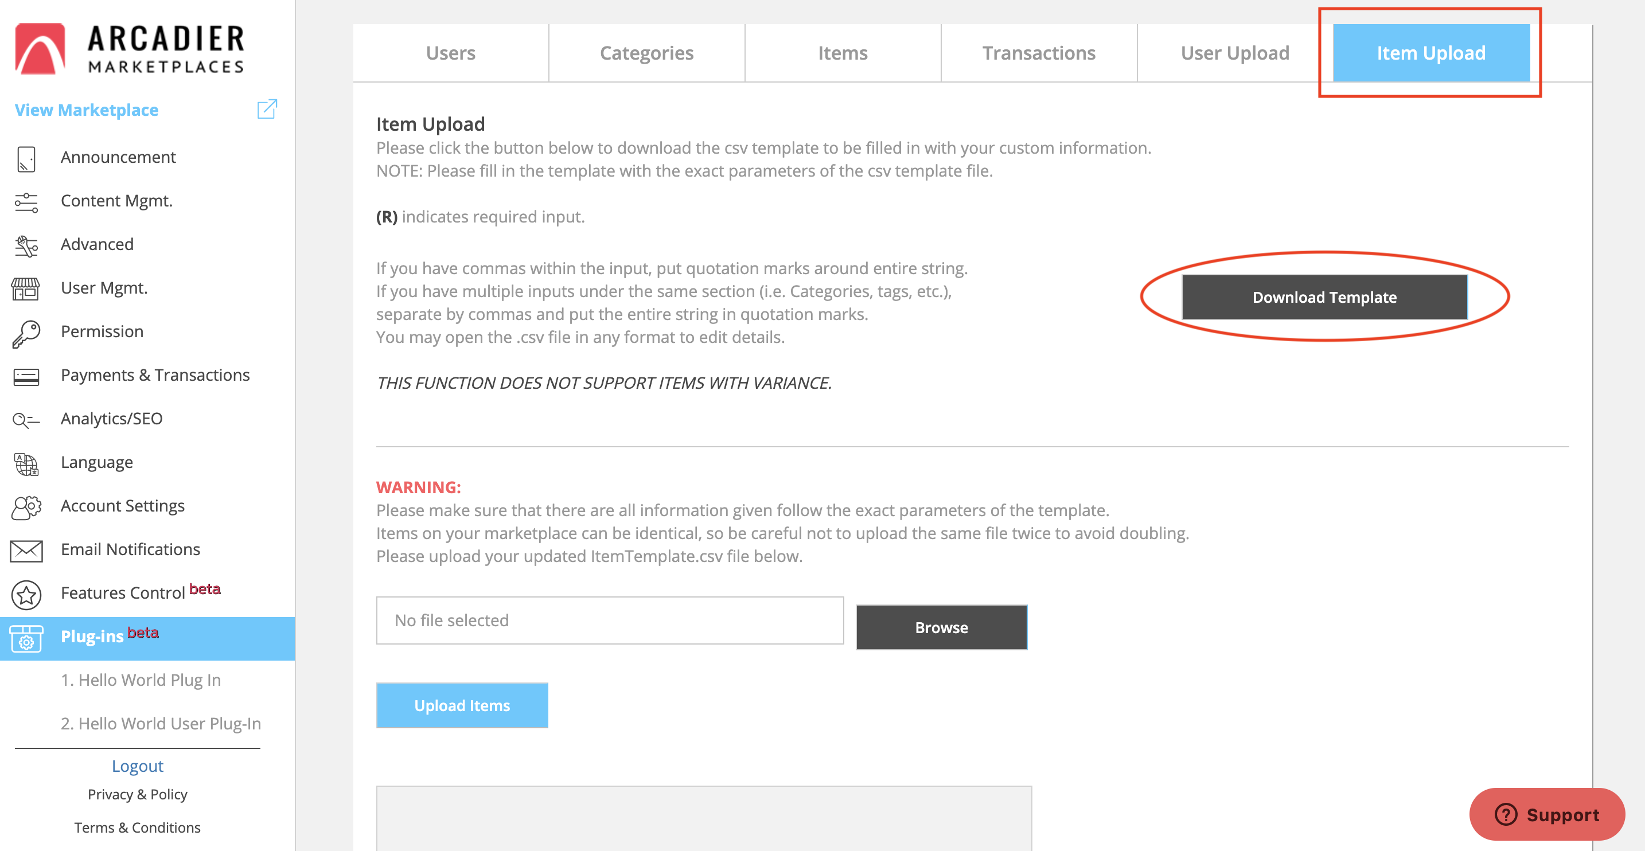Click the Content Mgmt. sliders icon
The image size is (1645, 851).
coord(26,202)
